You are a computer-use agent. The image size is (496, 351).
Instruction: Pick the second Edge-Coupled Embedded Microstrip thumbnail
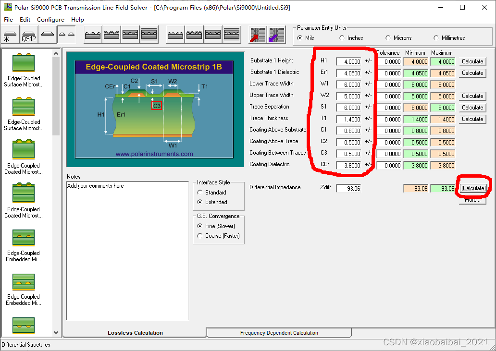pyautogui.click(x=24, y=281)
